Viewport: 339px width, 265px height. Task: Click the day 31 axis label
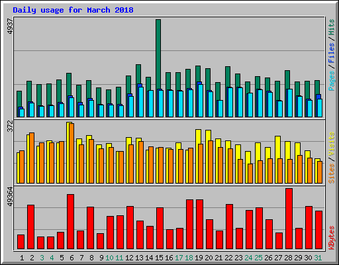[x=318, y=258]
